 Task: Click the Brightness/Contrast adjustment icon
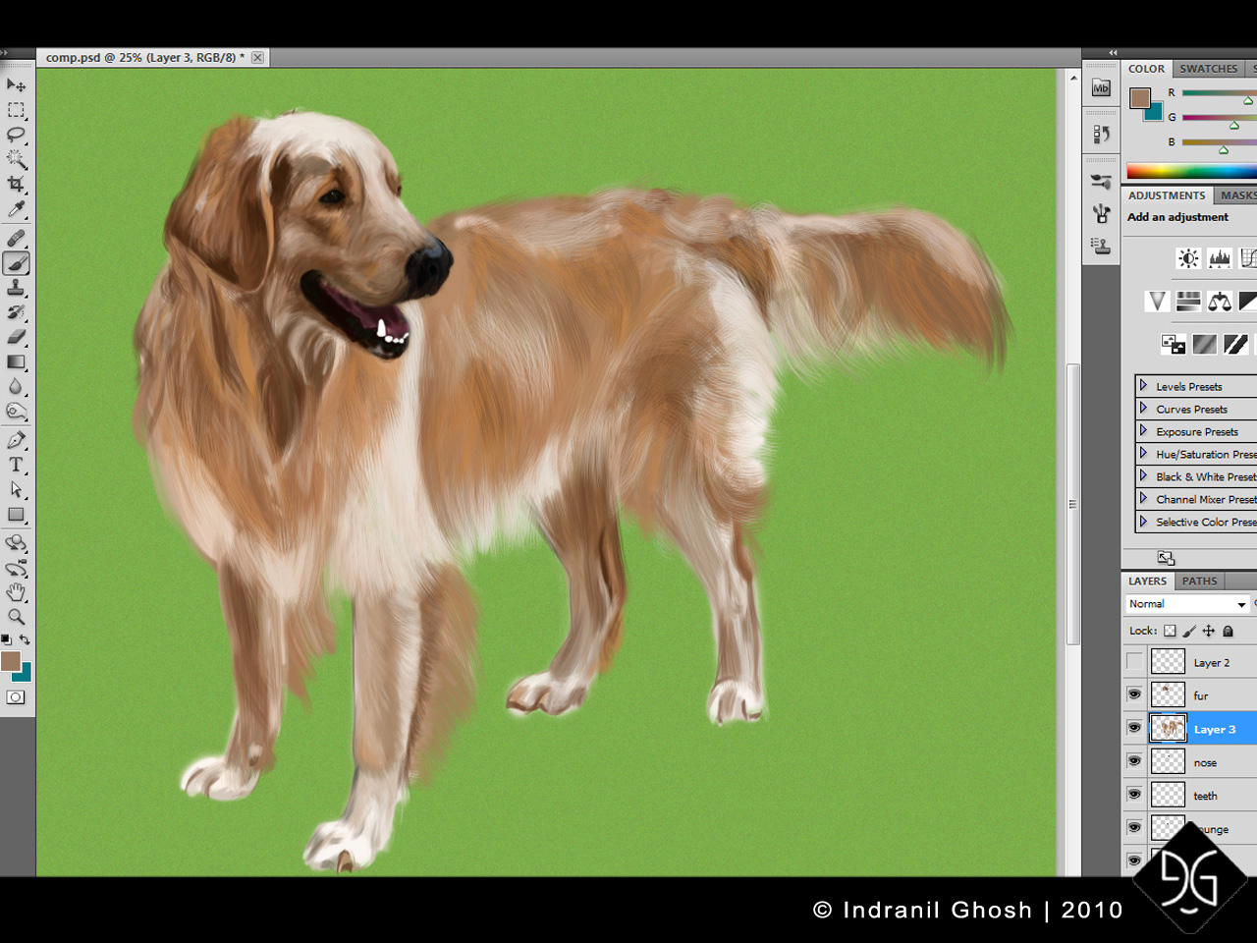(1188, 258)
